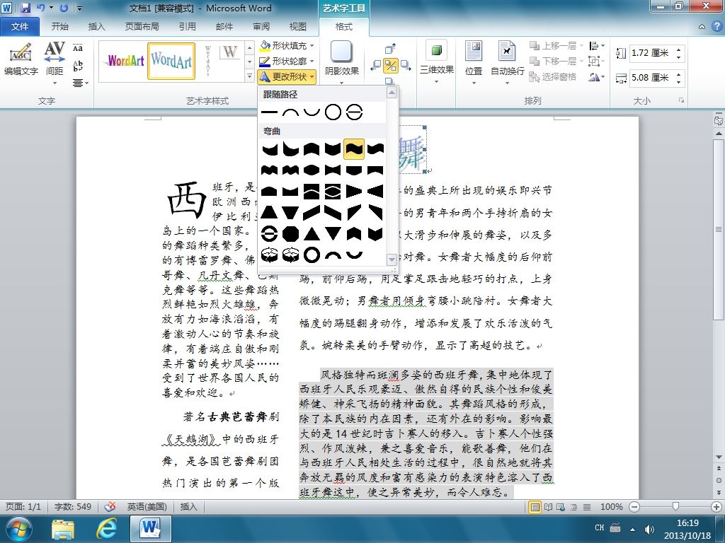Select the highlighted blue WordArt style
Image resolution: width=725 pixels, height=543 pixels.
pos(171,61)
